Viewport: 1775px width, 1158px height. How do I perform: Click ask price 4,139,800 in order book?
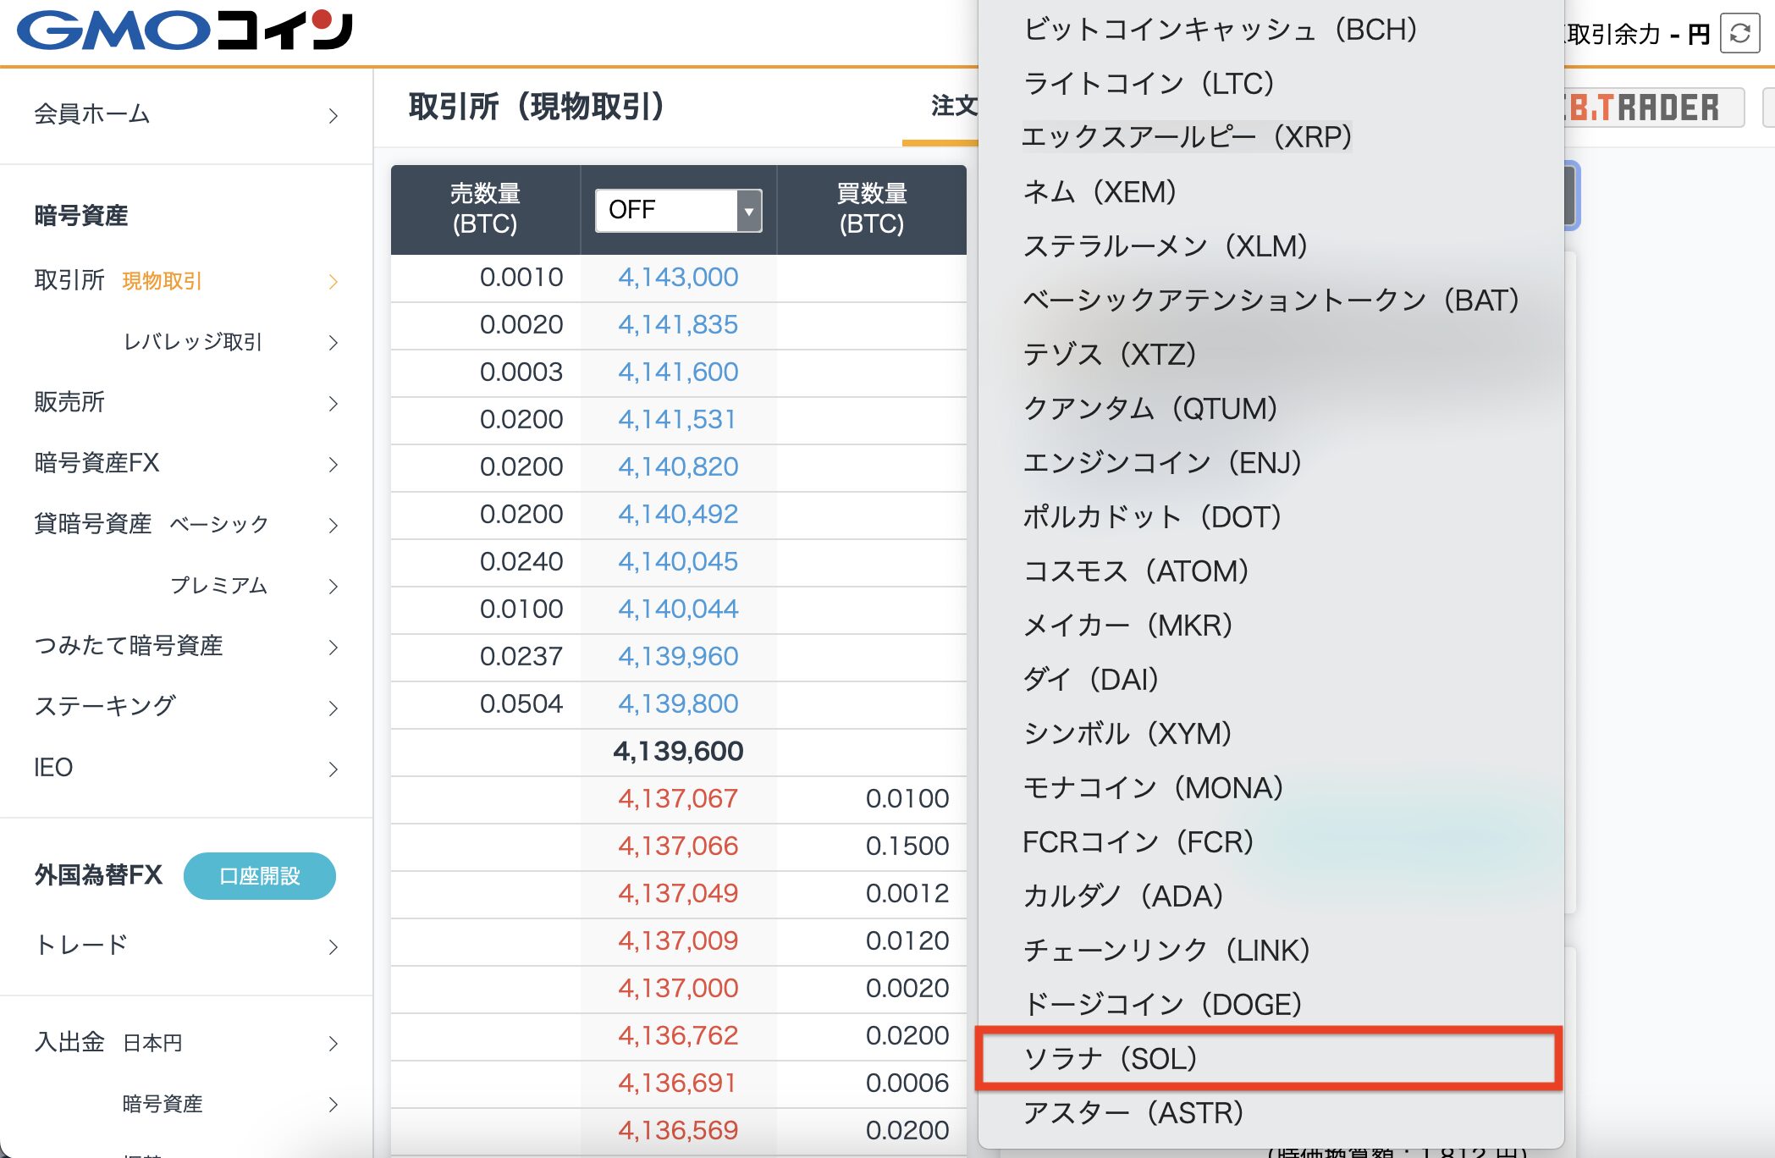tap(678, 704)
